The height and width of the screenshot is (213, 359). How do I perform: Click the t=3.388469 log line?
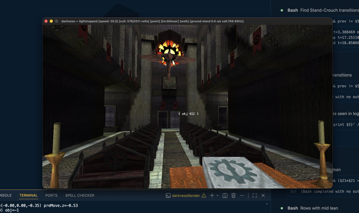pos(346,32)
